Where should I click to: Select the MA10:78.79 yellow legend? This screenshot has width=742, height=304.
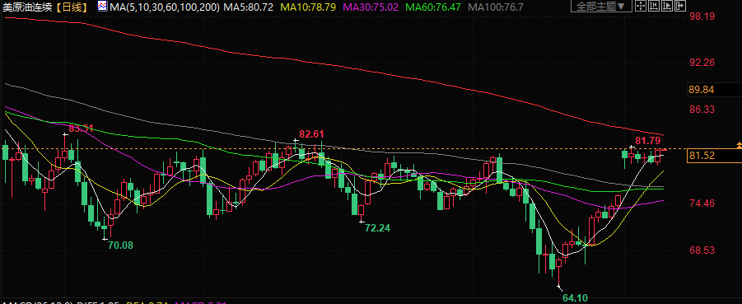tap(309, 7)
